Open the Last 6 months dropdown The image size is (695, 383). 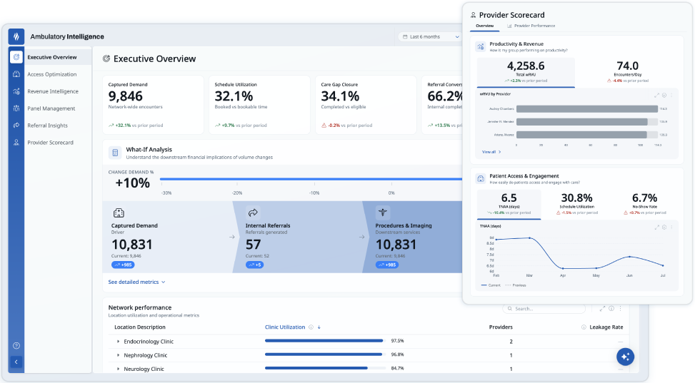coord(431,37)
